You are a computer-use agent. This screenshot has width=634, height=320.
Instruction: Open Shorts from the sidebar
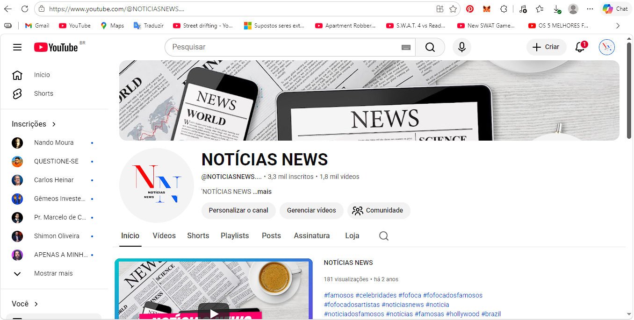(x=54, y=93)
